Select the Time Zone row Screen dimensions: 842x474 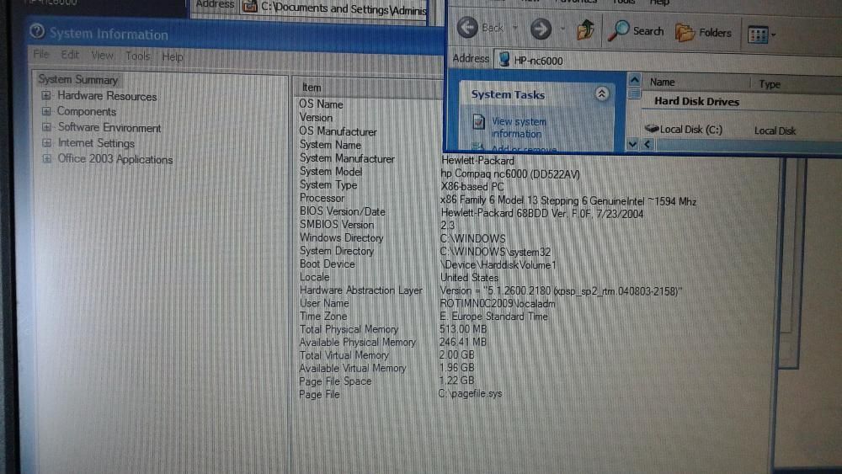coord(322,317)
